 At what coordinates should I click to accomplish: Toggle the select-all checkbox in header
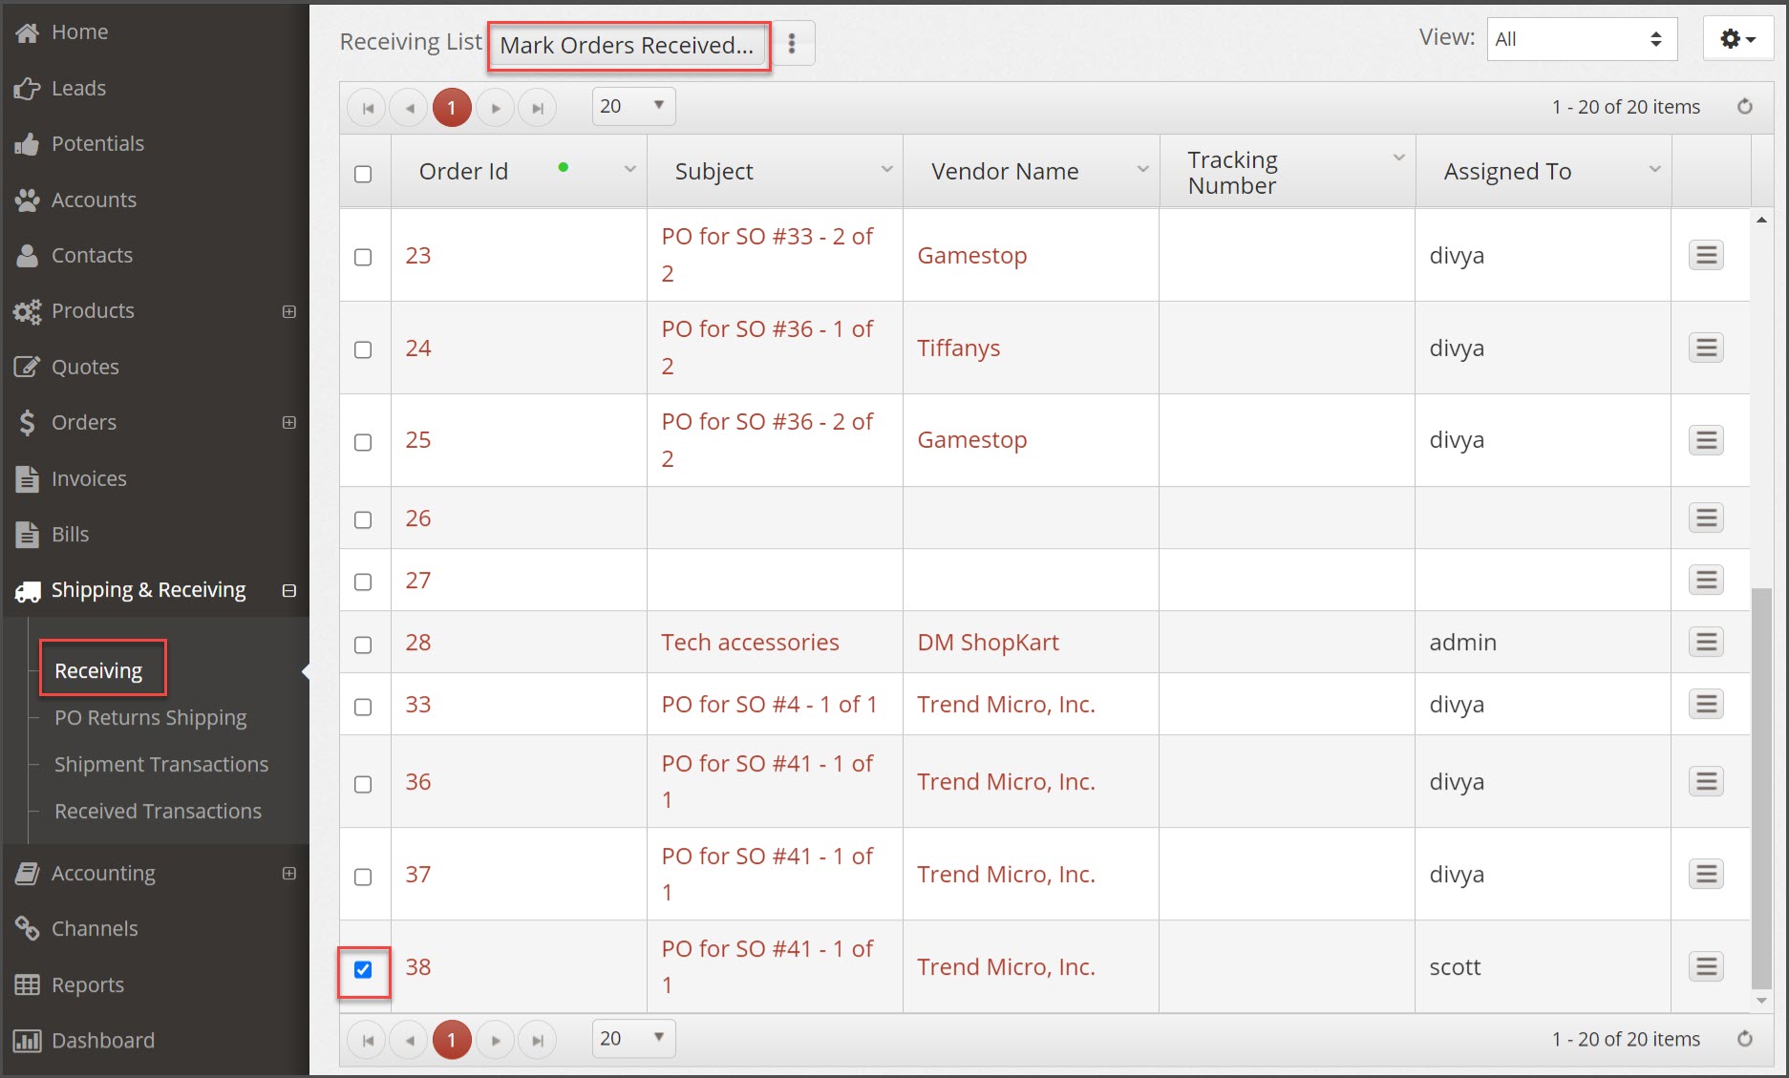[x=363, y=174]
